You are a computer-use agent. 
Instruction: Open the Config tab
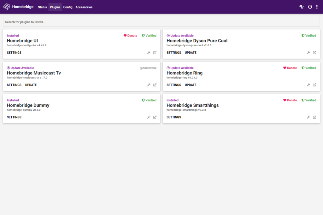[68, 7]
